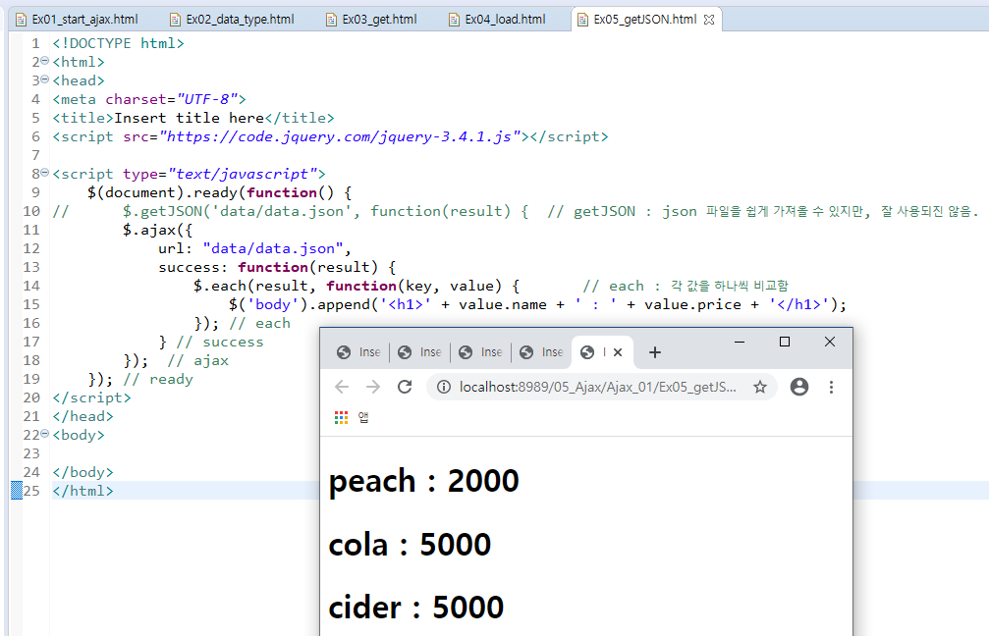Maximize the Chrome window

[785, 342]
